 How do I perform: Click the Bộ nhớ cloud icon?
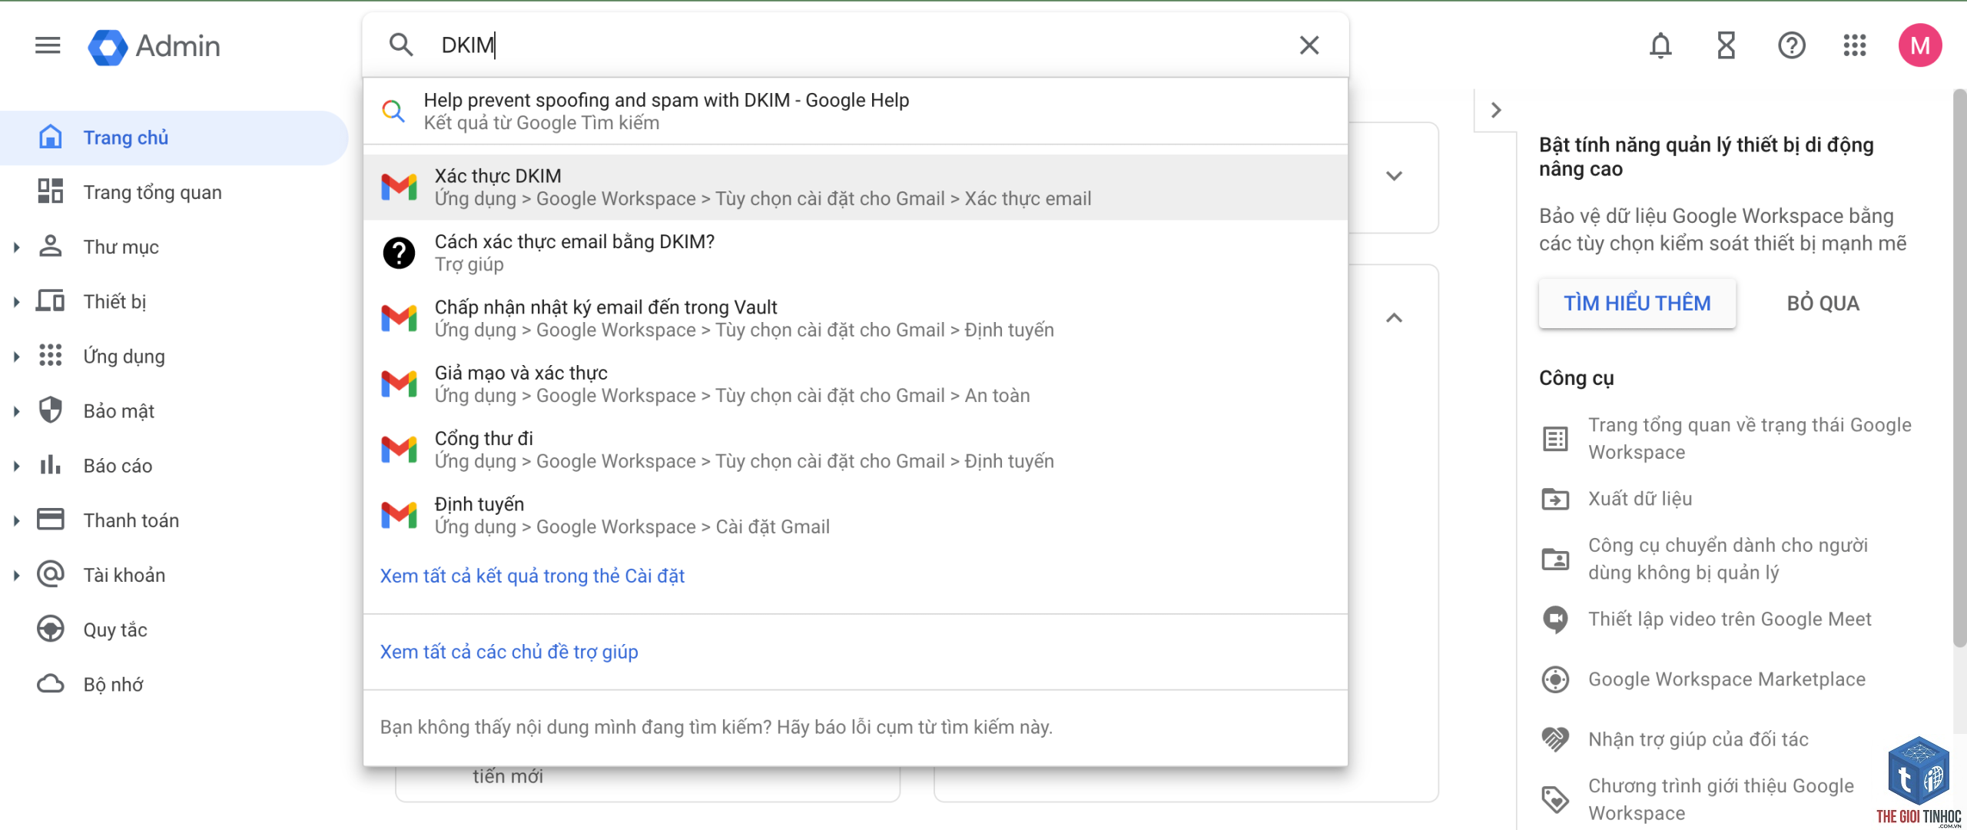click(x=51, y=684)
